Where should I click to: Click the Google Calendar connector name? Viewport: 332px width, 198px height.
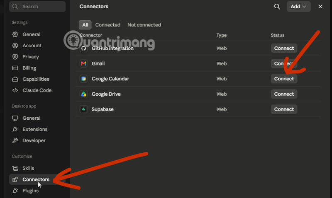pos(110,79)
